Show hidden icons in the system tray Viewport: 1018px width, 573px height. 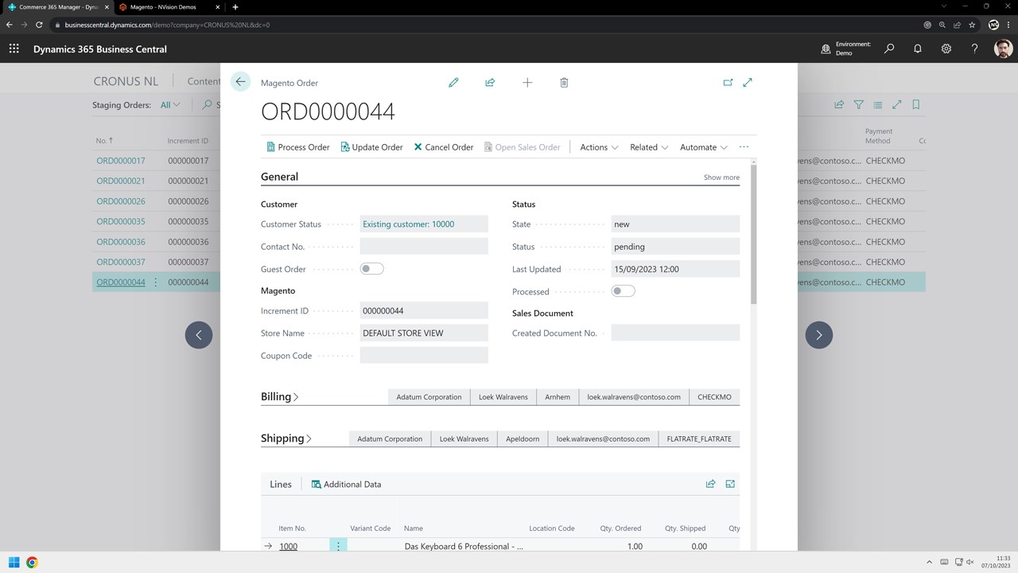[x=929, y=563]
